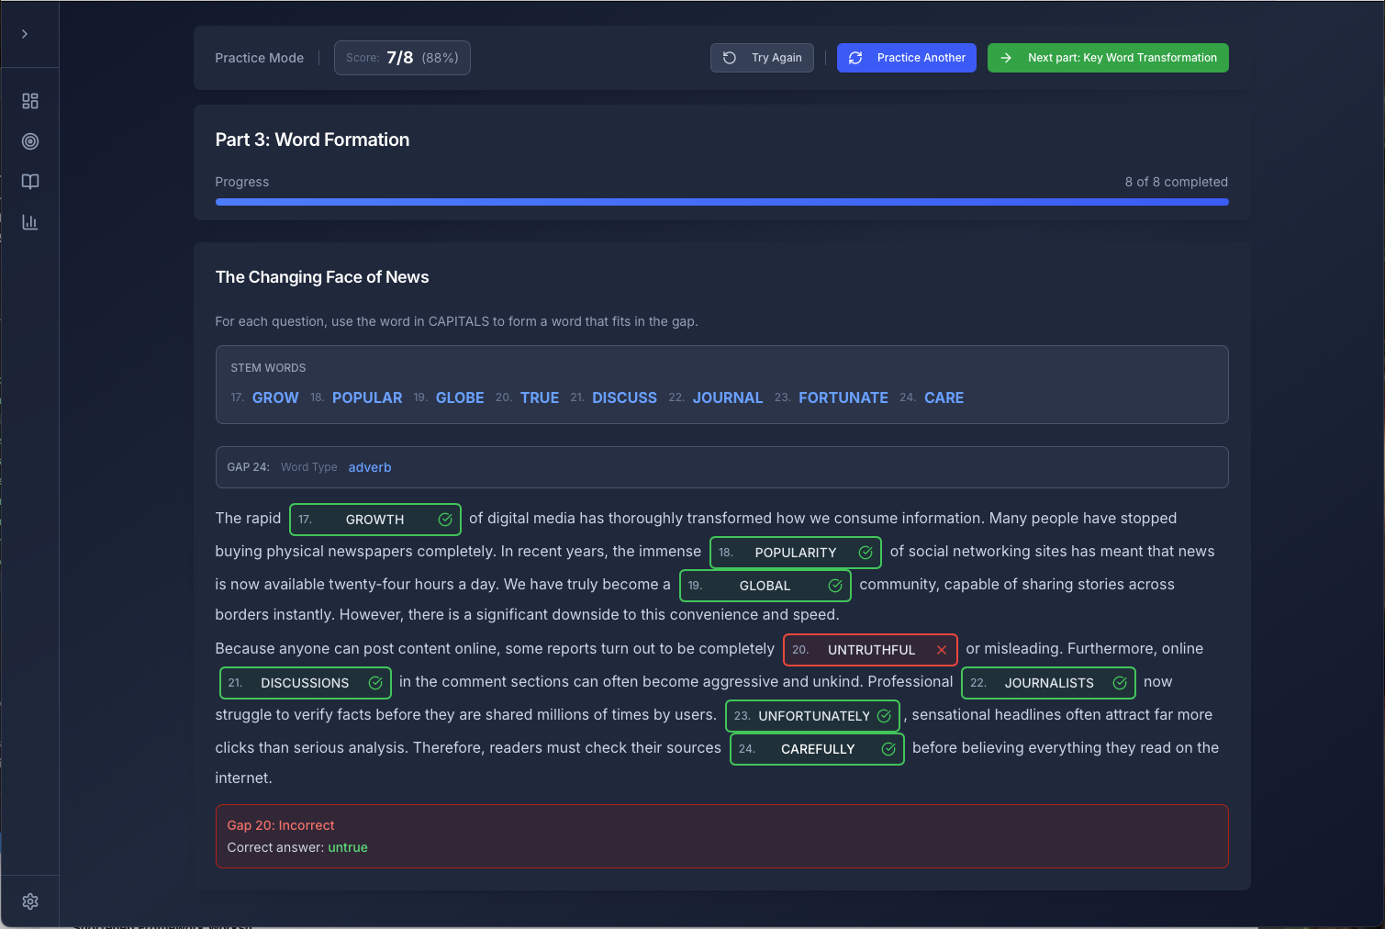
Task: Click gap 22 input containing JOURNALISTS
Action: tap(1048, 683)
